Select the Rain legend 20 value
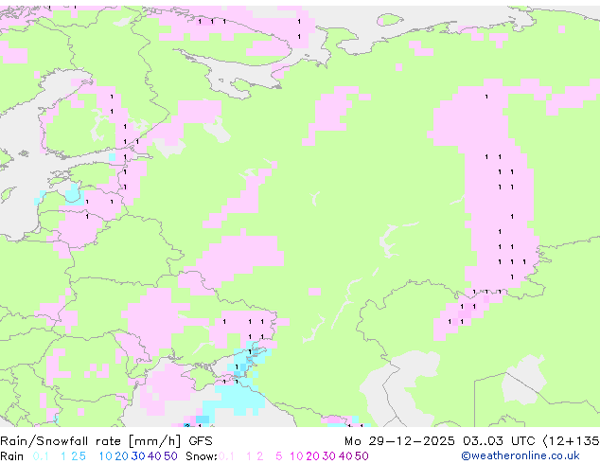The width and height of the screenshot is (600, 464). pos(121,456)
